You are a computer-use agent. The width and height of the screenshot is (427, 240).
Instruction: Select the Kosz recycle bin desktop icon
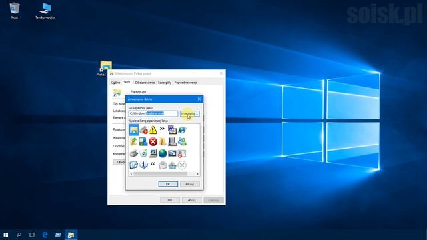point(15,11)
